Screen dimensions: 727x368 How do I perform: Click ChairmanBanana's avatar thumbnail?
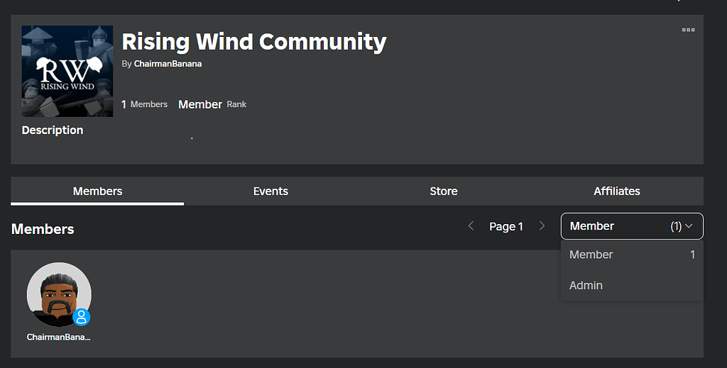pos(59,294)
